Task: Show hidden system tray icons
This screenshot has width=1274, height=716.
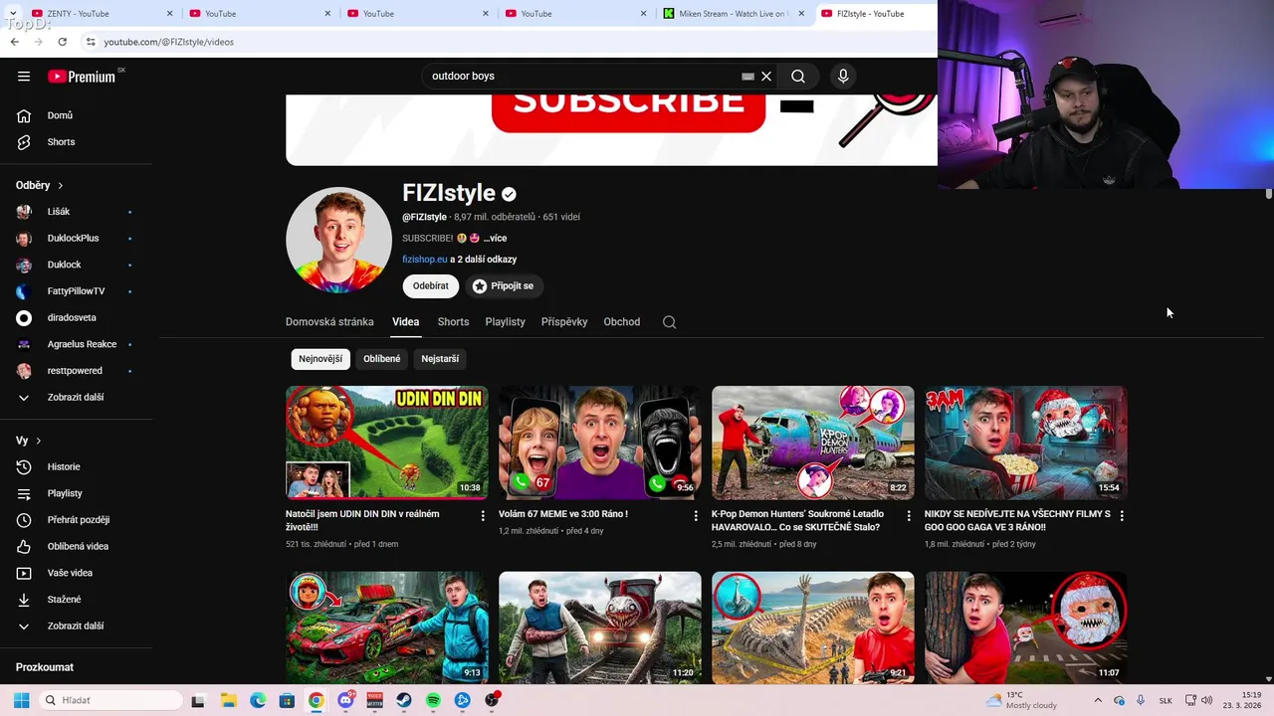Action: point(1098,700)
